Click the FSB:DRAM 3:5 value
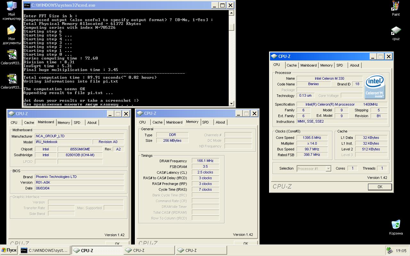 coord(205,166)
